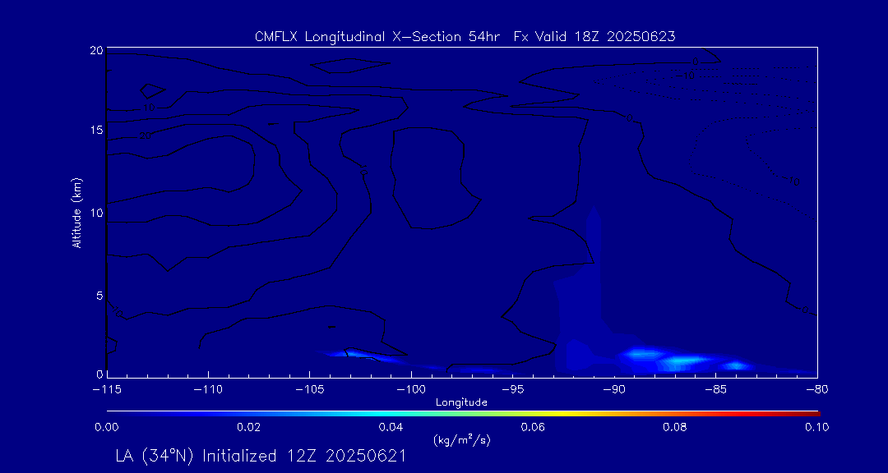This screenshot has height=473, width=888.
Task: Click the -115 longitude tick label
Action: click(x=108, y=390)
